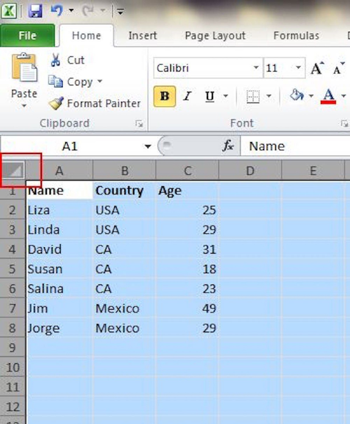This screenshot has height=424, width=350.
Task: Open Clipboard dialog launcher
Action: [x=139, y=124]
